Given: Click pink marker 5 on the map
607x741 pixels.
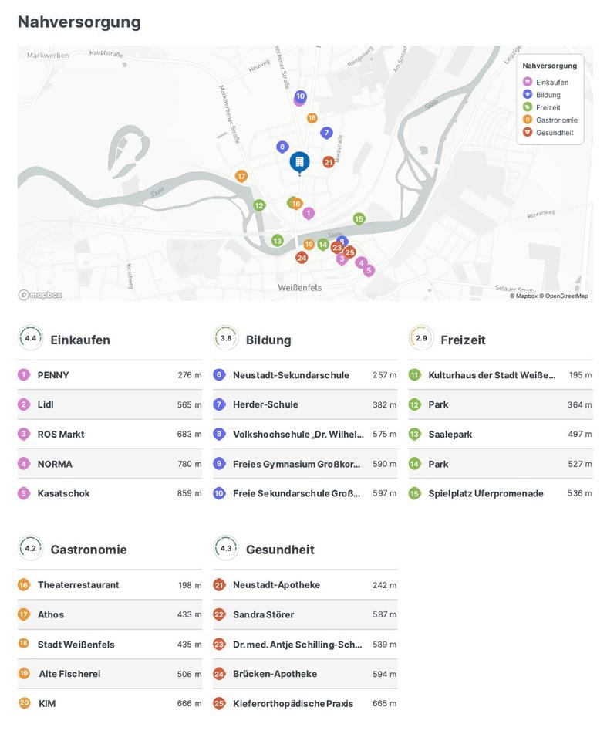Looking at the screenshot, I should (x=369, y=271).
